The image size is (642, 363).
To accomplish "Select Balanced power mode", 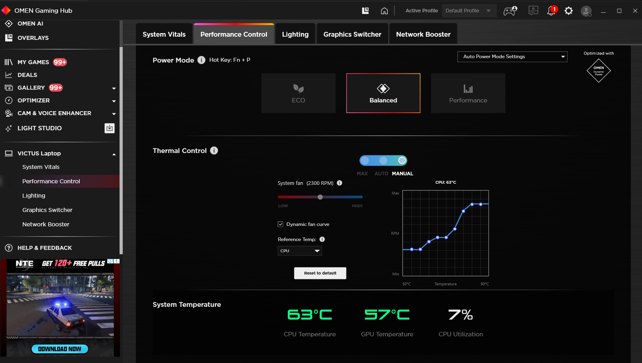I will tap(383, 93).
